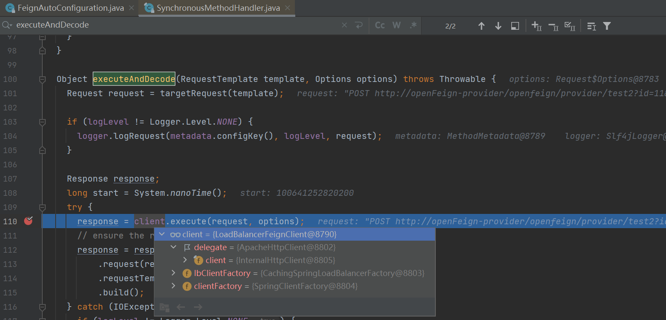Go to previous occurrence arrow
Image resolution: width=666 pixels, height=320 pixels.
point(482,26)
